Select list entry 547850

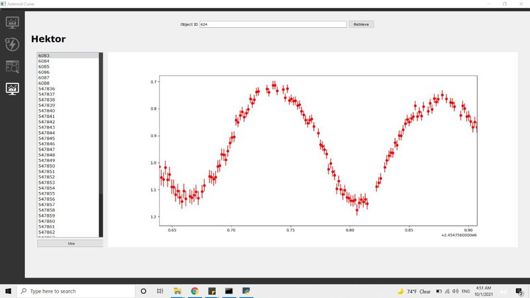coord(68,166)
